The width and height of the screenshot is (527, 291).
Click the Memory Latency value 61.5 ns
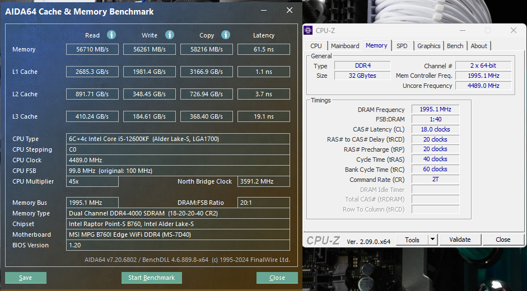pos(263,49)
